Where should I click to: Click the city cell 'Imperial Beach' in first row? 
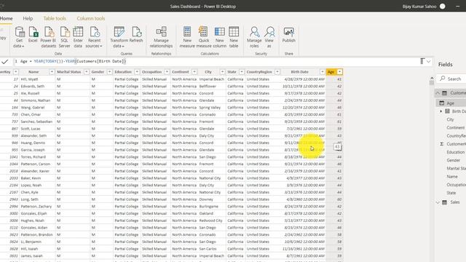(212, 79)
